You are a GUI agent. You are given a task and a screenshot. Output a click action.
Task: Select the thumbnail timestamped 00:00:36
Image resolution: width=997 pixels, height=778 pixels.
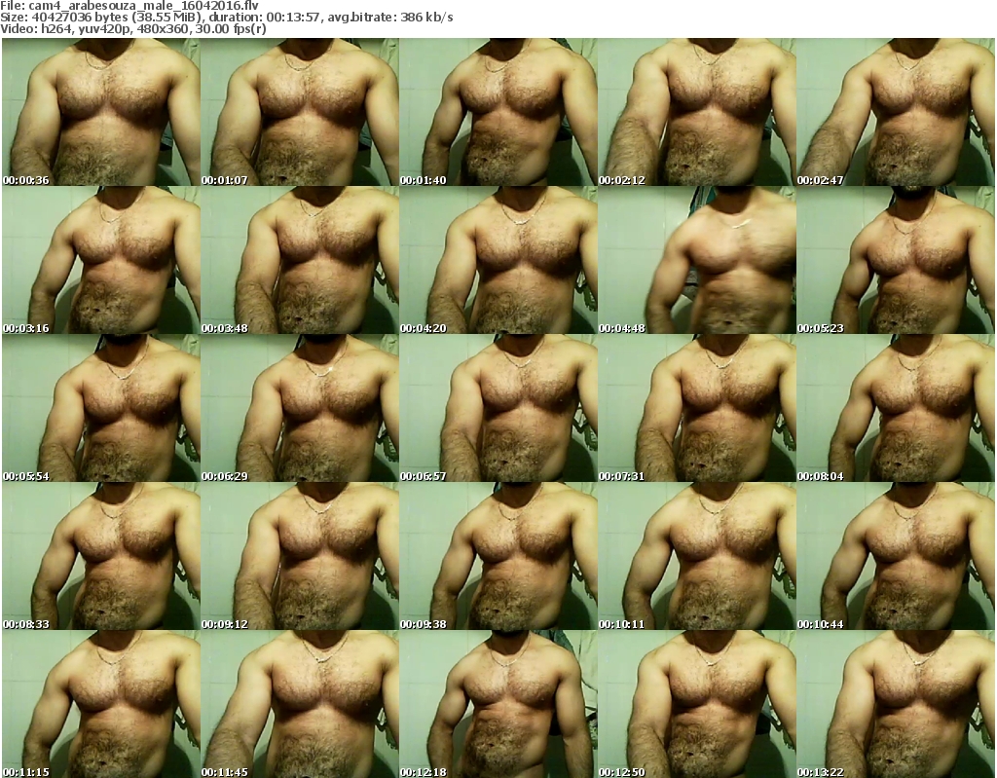tap(101, 112)
